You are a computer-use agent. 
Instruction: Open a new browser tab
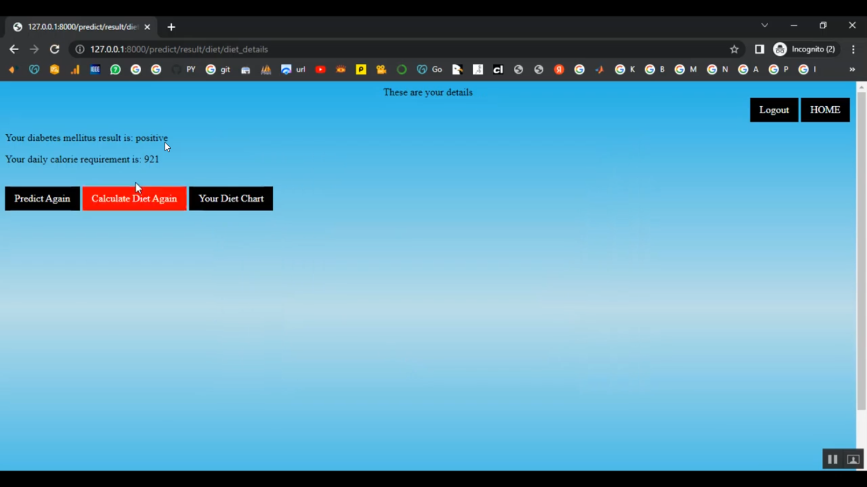tap(171, 27)
